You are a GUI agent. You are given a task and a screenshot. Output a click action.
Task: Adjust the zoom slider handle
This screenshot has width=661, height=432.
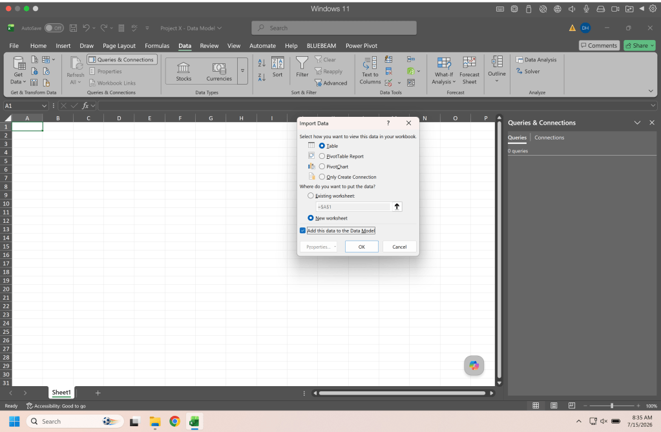(612, 406)
